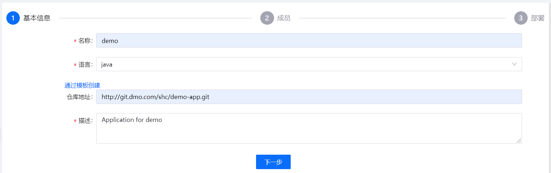Jump to the 部署 step label
This screenshot has width=551, height=173.
point(538,18)
